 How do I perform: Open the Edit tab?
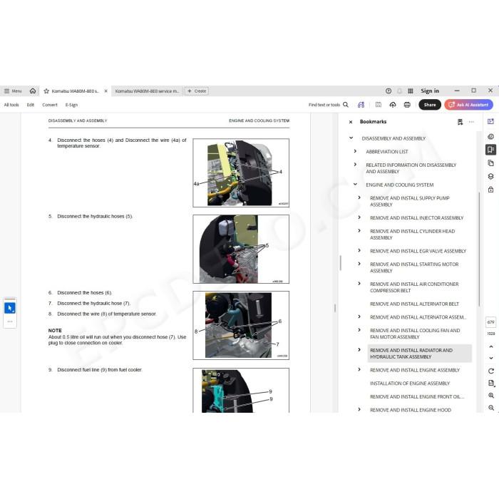coord(31,105)
